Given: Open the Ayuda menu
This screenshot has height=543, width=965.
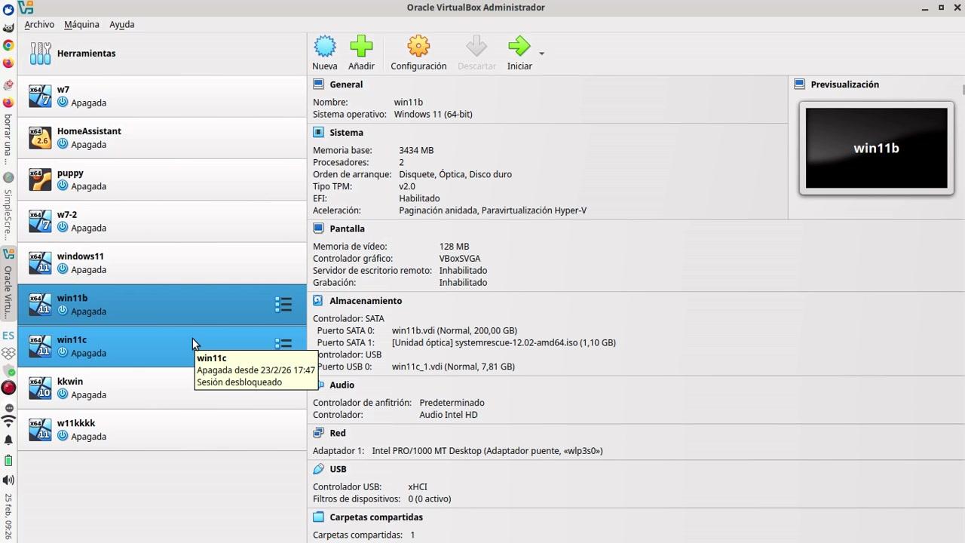Looking at the screenshot, I should [x=121, y=24].
